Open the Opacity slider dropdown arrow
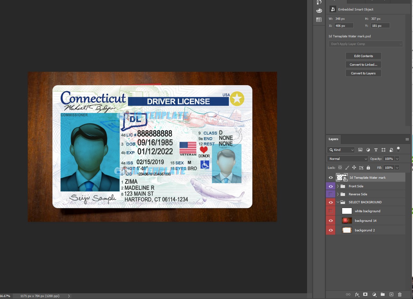The width and height of the screenshot is (413, 299). 397,159
